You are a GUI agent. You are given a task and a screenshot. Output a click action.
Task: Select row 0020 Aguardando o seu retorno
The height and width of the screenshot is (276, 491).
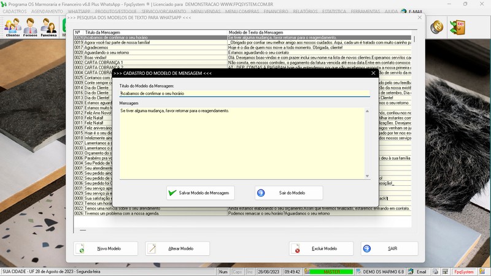(242, 53)
